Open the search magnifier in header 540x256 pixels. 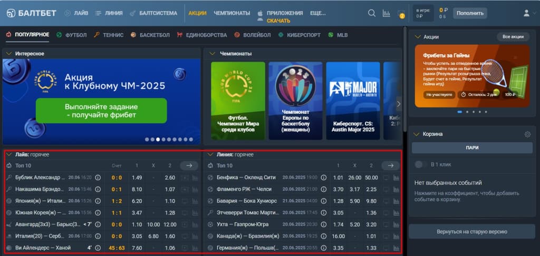372,13
